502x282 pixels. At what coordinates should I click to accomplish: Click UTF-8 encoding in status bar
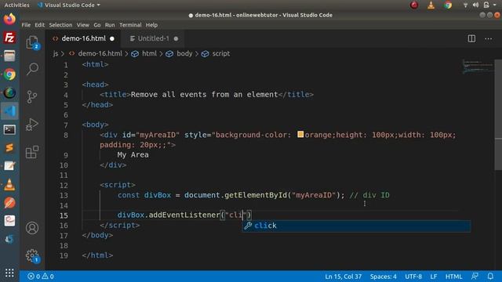[413, 277]
